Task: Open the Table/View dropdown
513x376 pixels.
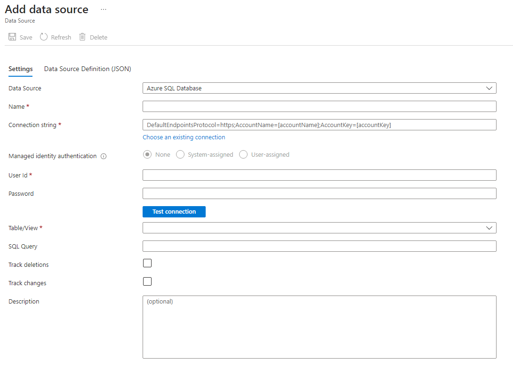Action: 489,228
